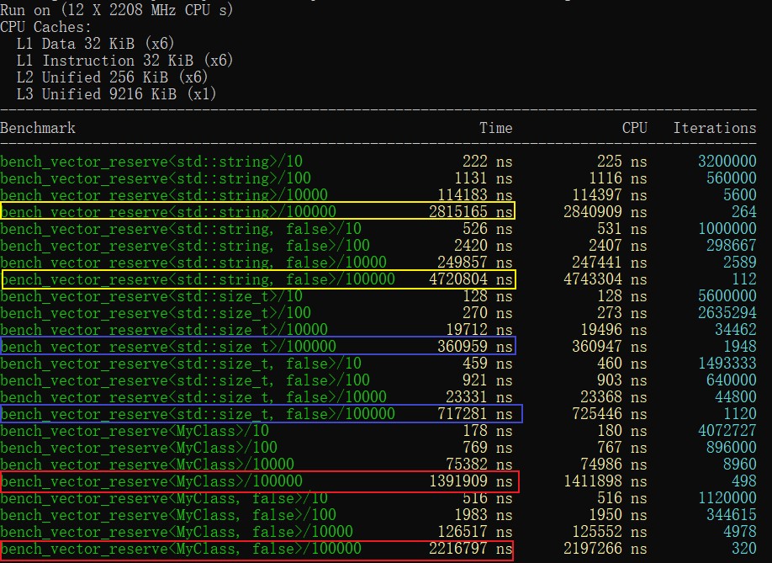
Task: Click the '4072727' iterations value
Action: click(x=727, y=431)
